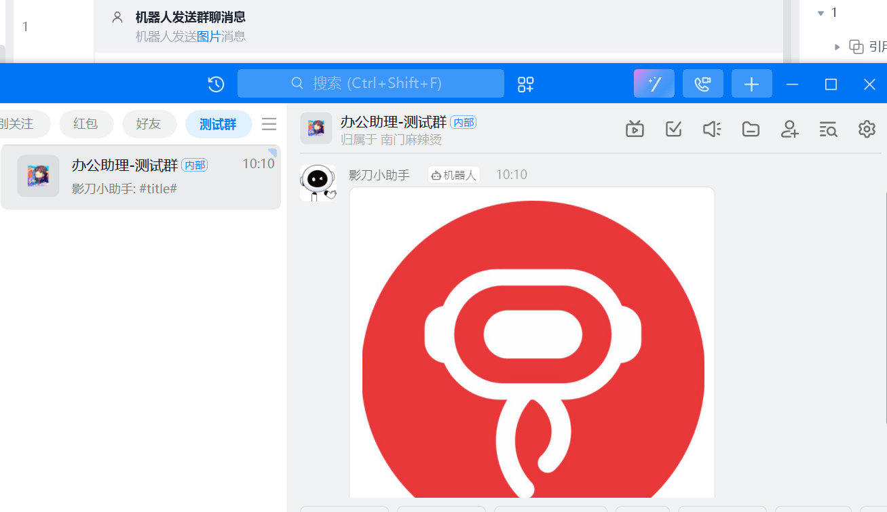This screenshot has height=512, width=887.
Task: Click the chat header group avatar
Action: click(316, 129)
